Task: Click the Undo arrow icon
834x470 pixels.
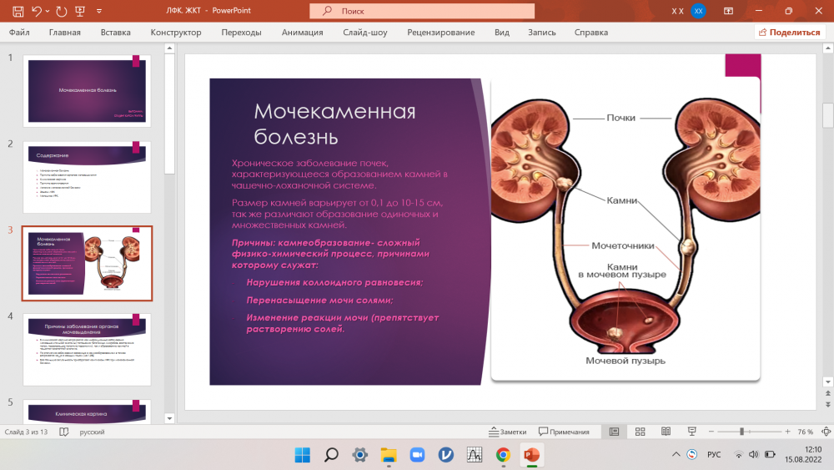Action: coord(37,11)
